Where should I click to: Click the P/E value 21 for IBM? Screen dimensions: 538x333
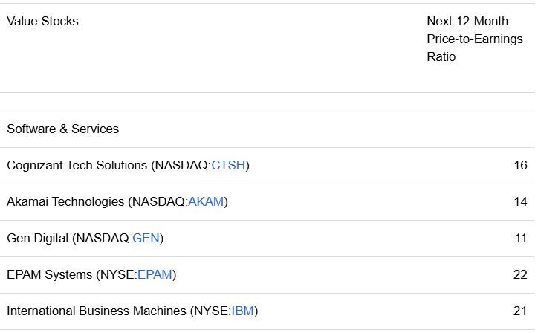[x=520, y=311]
